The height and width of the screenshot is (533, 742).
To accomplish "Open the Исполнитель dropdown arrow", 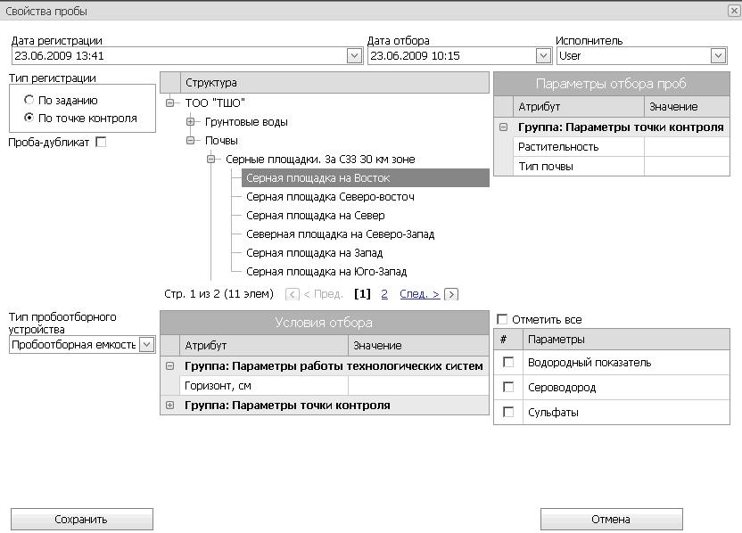I will (x=718, y=56).
